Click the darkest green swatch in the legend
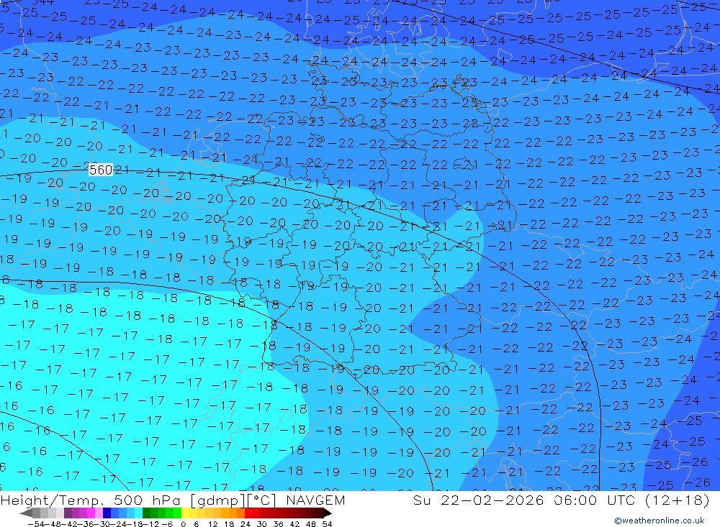The width and height of the screenshot is (720, 527). pyautogui.click(x=146, y=513)
